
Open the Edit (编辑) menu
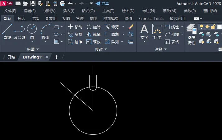point(30,11)
